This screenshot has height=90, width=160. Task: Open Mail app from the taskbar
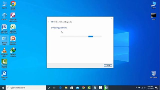(x=77, y=88)
